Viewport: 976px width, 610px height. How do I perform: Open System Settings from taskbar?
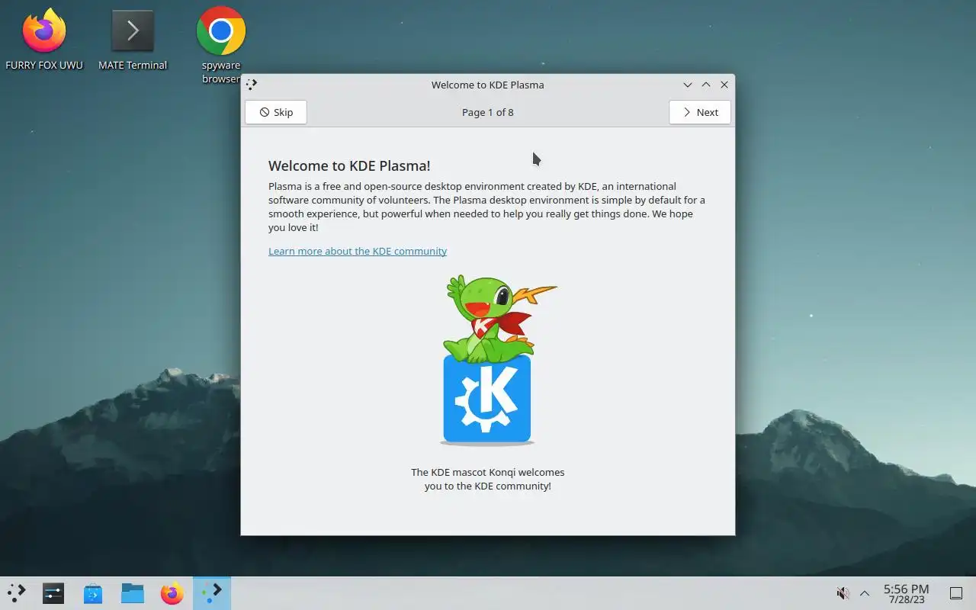[53, 593]
